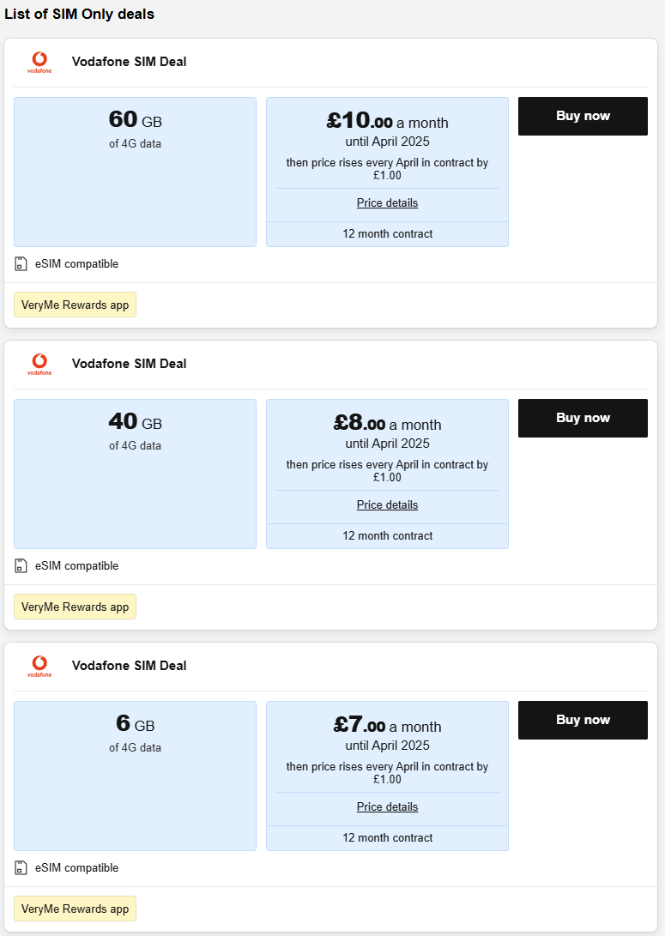Screen dimensions: 665x936
Task: Buy now the 60 GB Vodafone deal
Action: click(x=583, y=116)
